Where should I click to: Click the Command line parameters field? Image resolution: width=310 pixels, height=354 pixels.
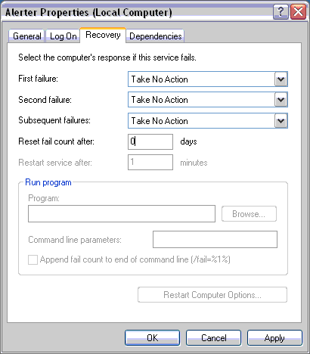pyautogui.click(x=215, y=239)
